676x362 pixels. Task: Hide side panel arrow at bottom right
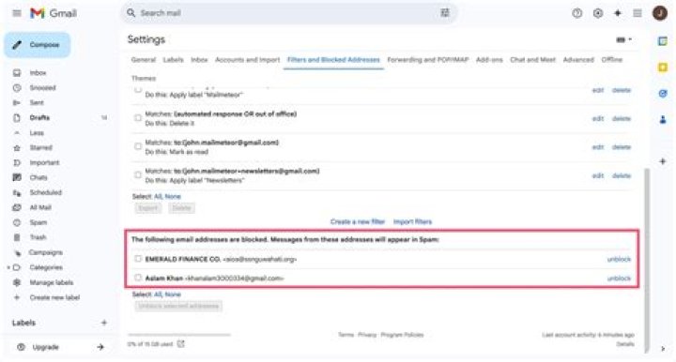[663, 349]
